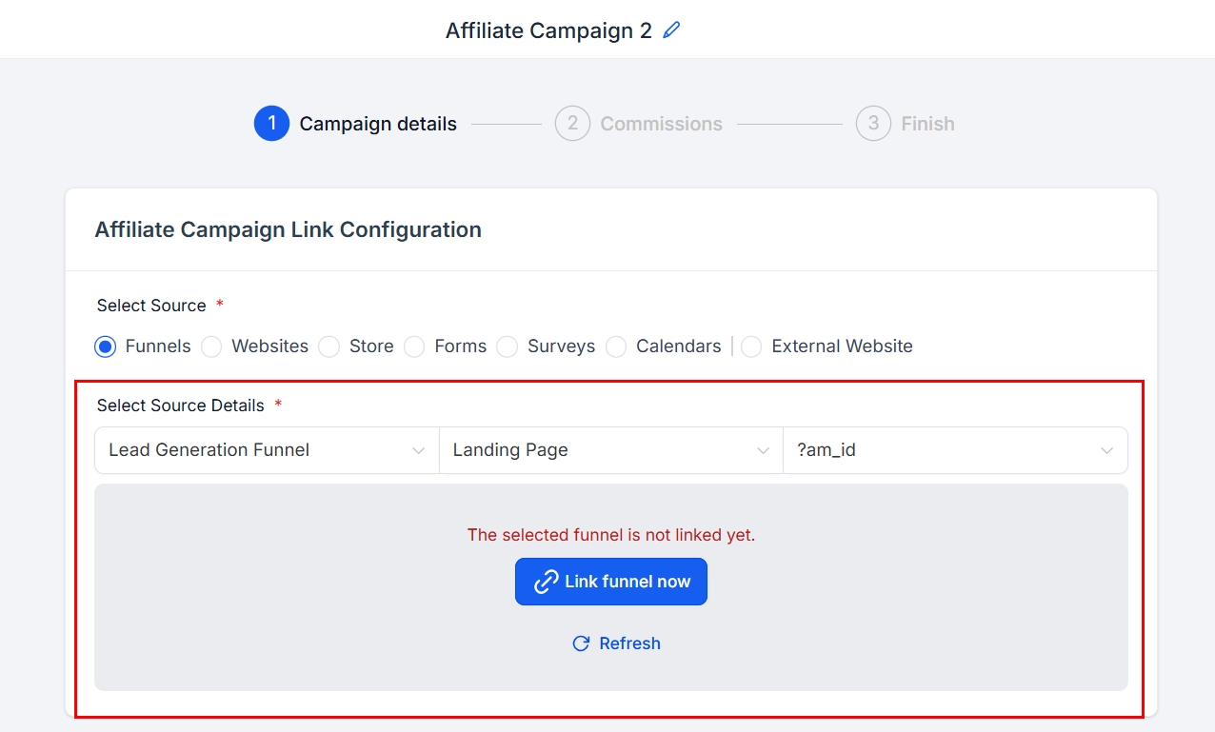Select the Websites source option
This screenshot has height=732, width=1215.
tap(211, 346)
